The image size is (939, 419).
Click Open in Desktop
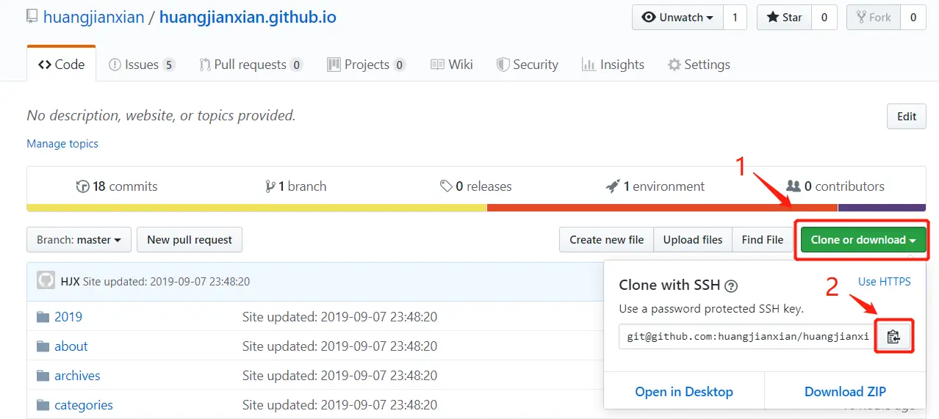pos(684,391)
